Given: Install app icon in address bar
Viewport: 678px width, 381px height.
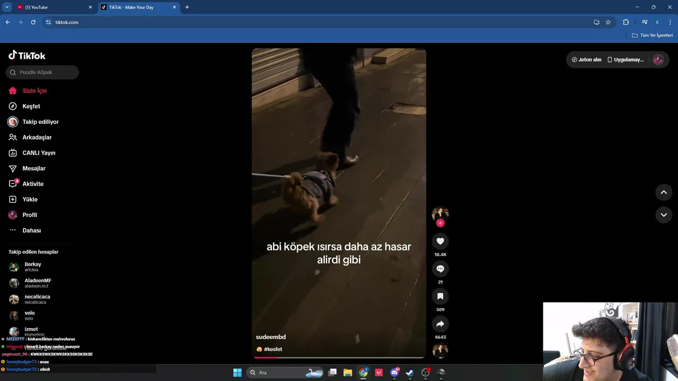Looking at the screenshot, I should pyautogui.click(x=596, y=22).
